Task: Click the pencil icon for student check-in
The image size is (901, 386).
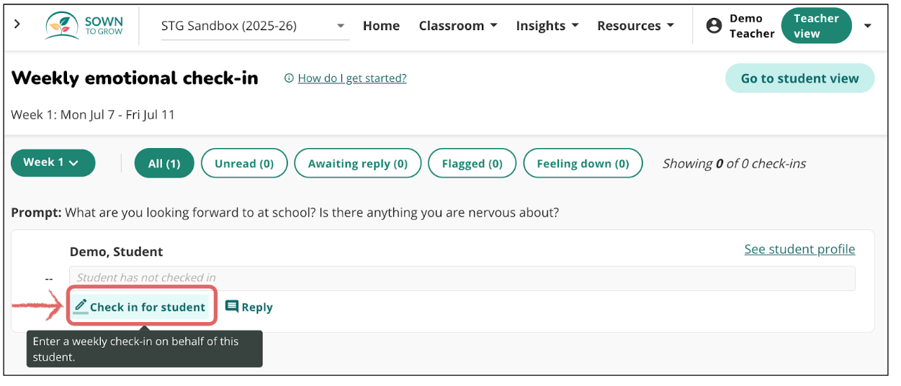Action: click(81, 306)
